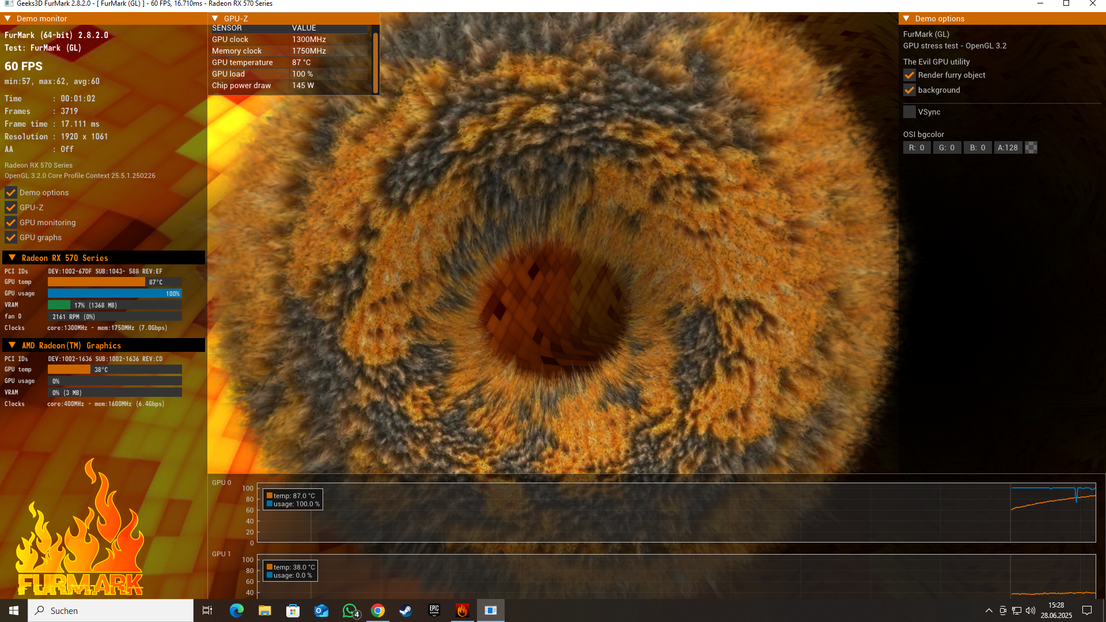Collapse the AMD Radeon(TM) Graphics section
This screenshot has width=1106, height=622.
(x=12, y=346)
